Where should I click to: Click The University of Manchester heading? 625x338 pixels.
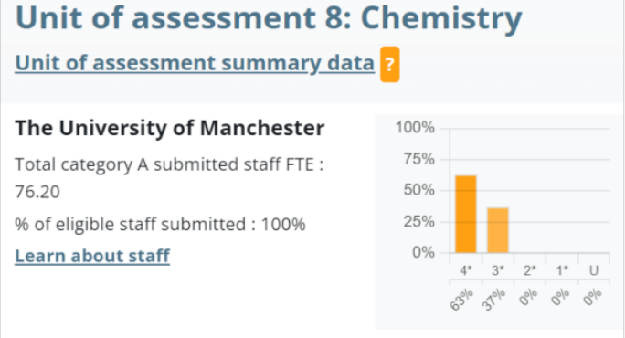tap(170, 128)
